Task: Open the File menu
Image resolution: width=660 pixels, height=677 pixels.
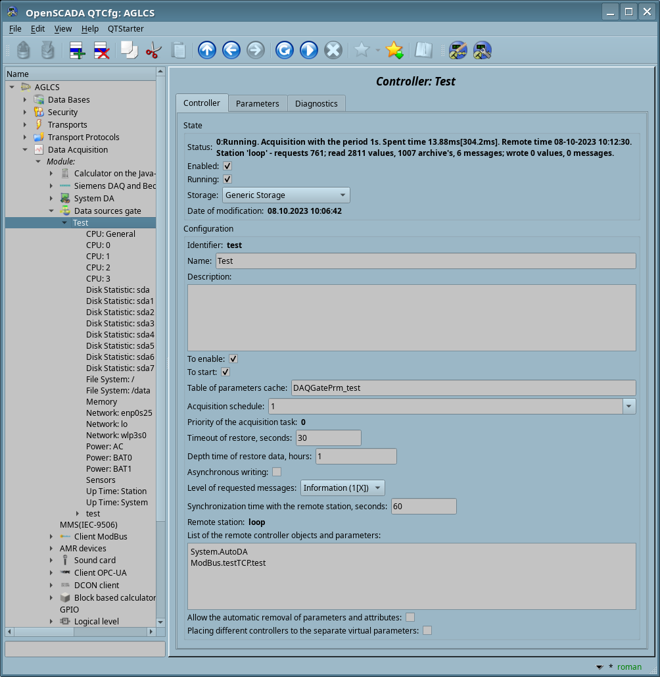Action: pyautogui.click(x=15, y=28)
